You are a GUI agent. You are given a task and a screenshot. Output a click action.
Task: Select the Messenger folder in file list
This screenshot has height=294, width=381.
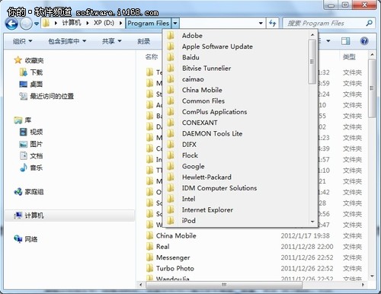168,257
